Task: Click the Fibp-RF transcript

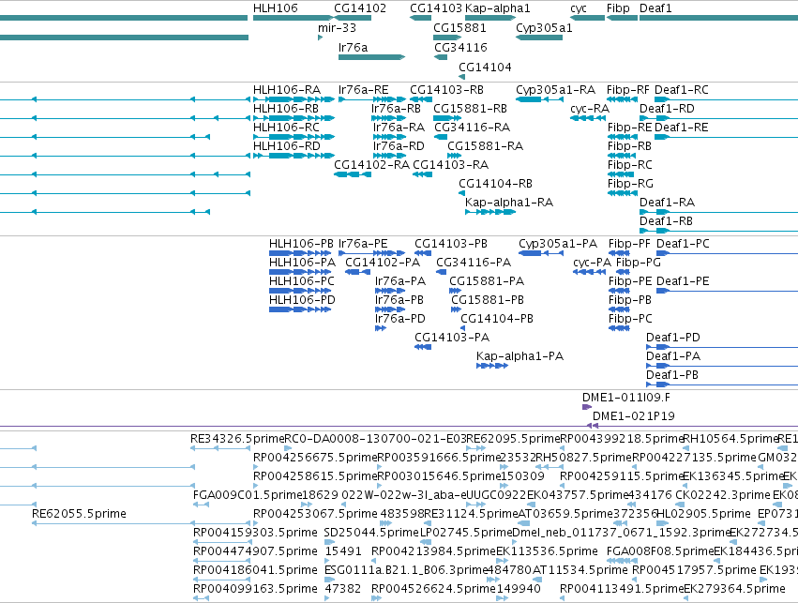Action: click(622, 99)
